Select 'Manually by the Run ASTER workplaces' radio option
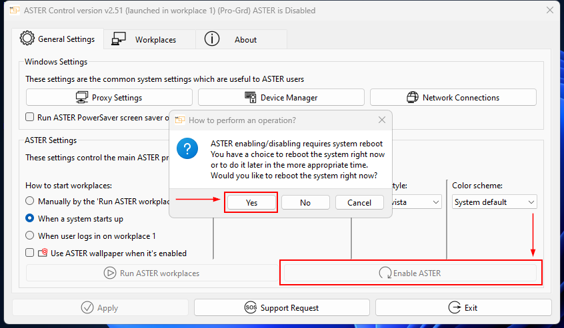The width and height of the screenshot is (564, 328). (30, 201)
